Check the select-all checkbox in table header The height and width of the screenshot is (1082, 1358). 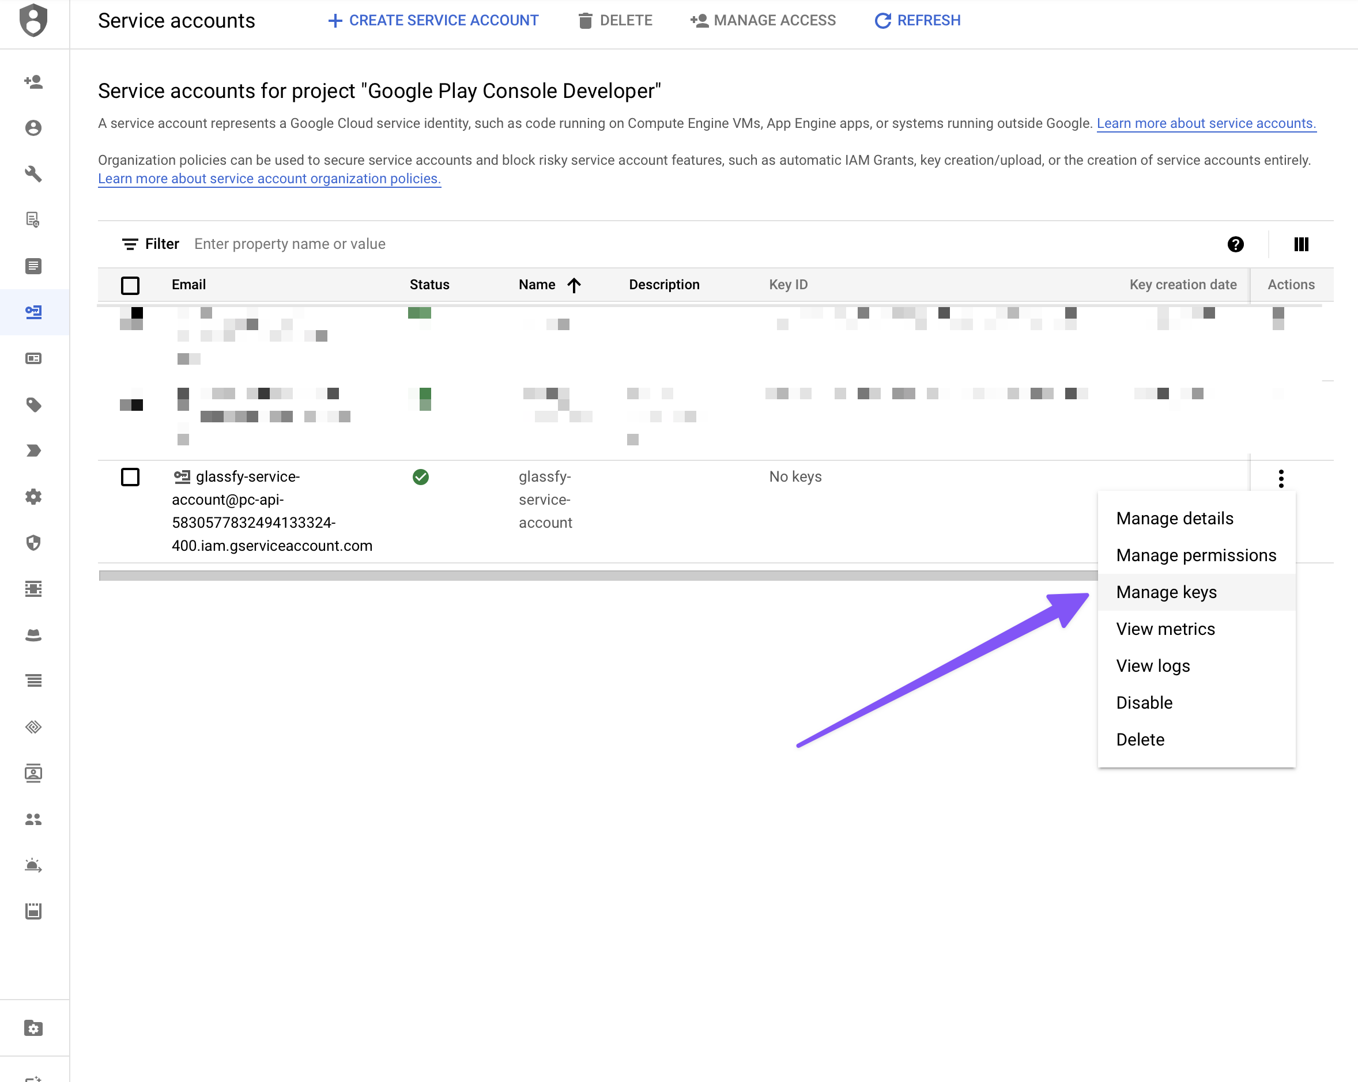[x=130, y=285]
